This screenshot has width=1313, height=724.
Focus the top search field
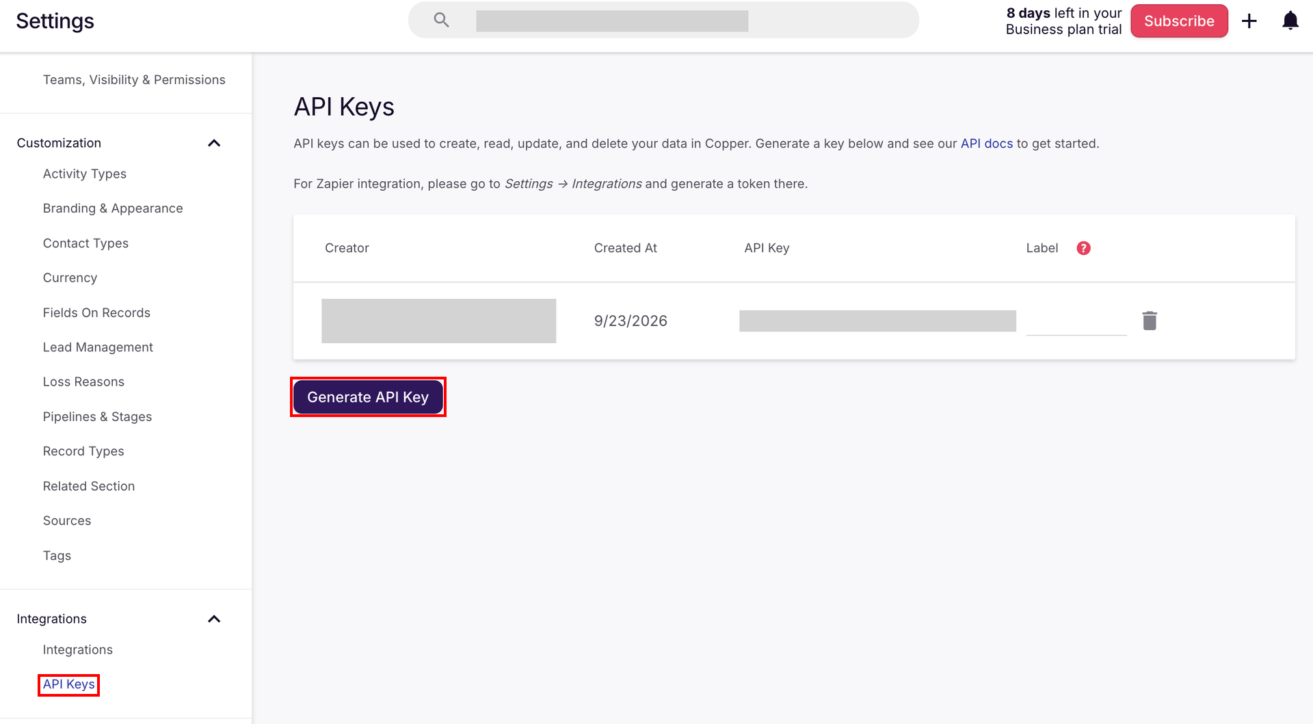pyautogui.click(x=663, y=21)
